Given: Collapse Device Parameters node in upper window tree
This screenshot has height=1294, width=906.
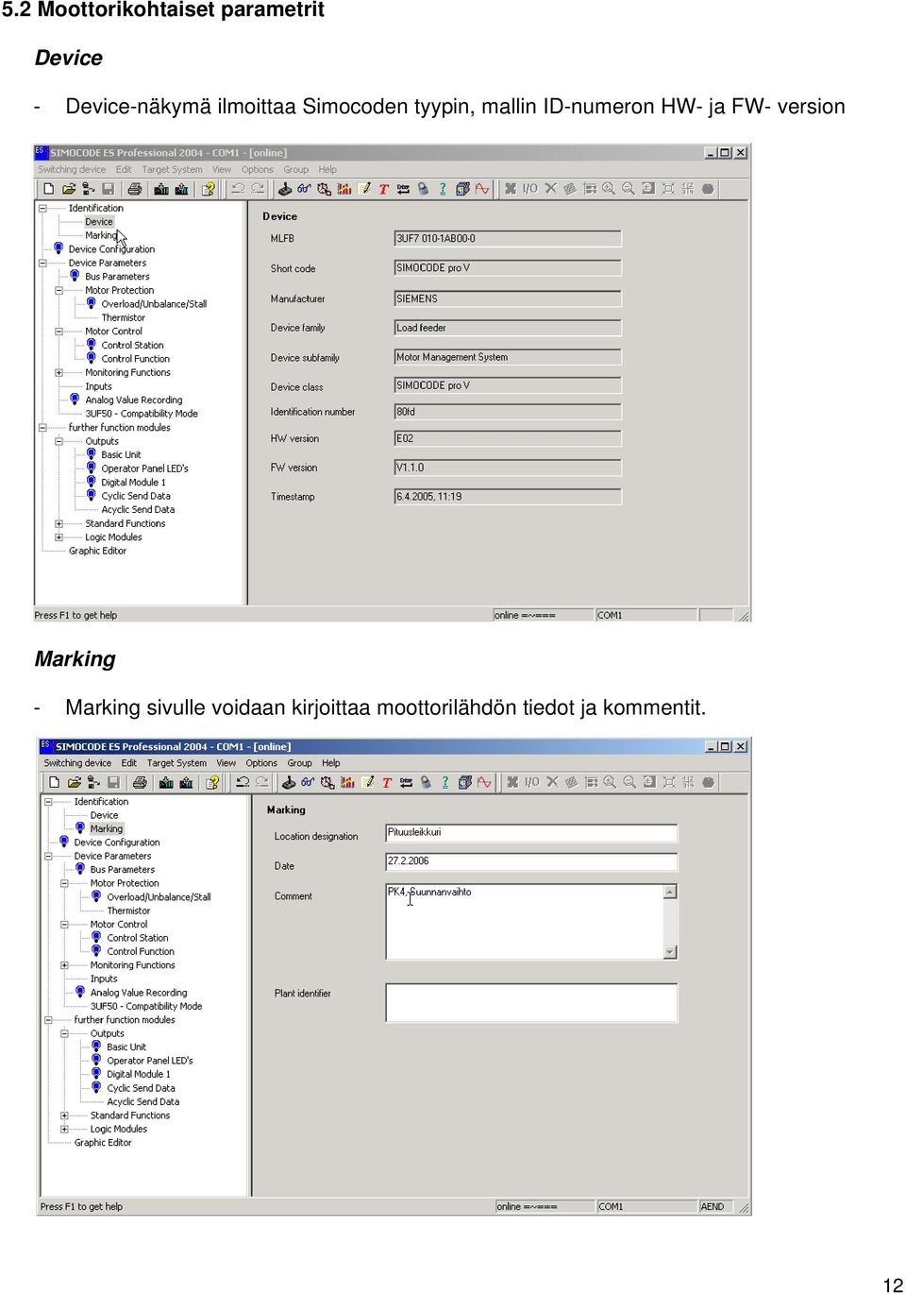Looking at the screenshot, I should pos(42,263).
